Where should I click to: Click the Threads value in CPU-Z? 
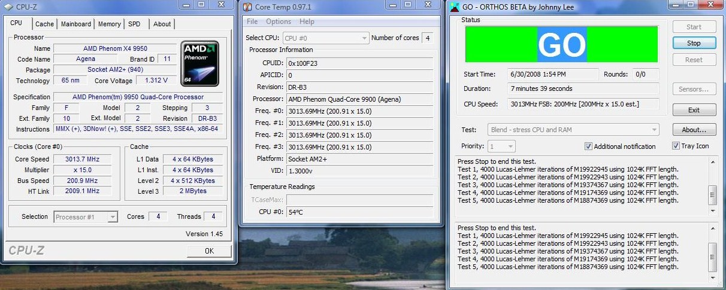[x=213, y=216]
